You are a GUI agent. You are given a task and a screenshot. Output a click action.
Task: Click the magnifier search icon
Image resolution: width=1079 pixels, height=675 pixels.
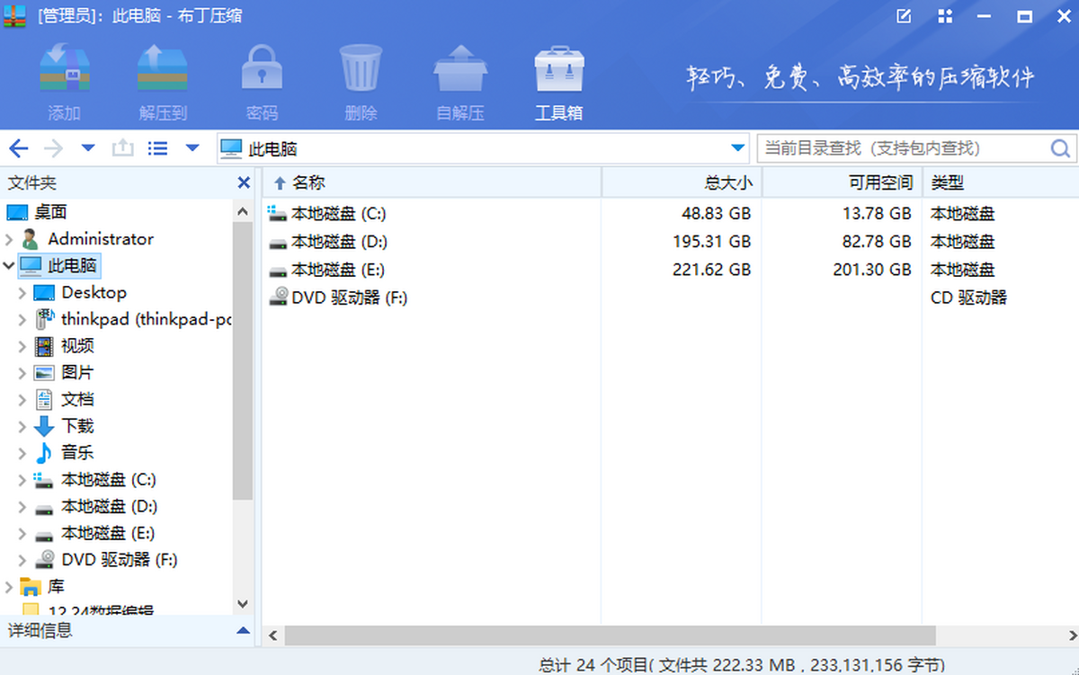pos(1060,148)
